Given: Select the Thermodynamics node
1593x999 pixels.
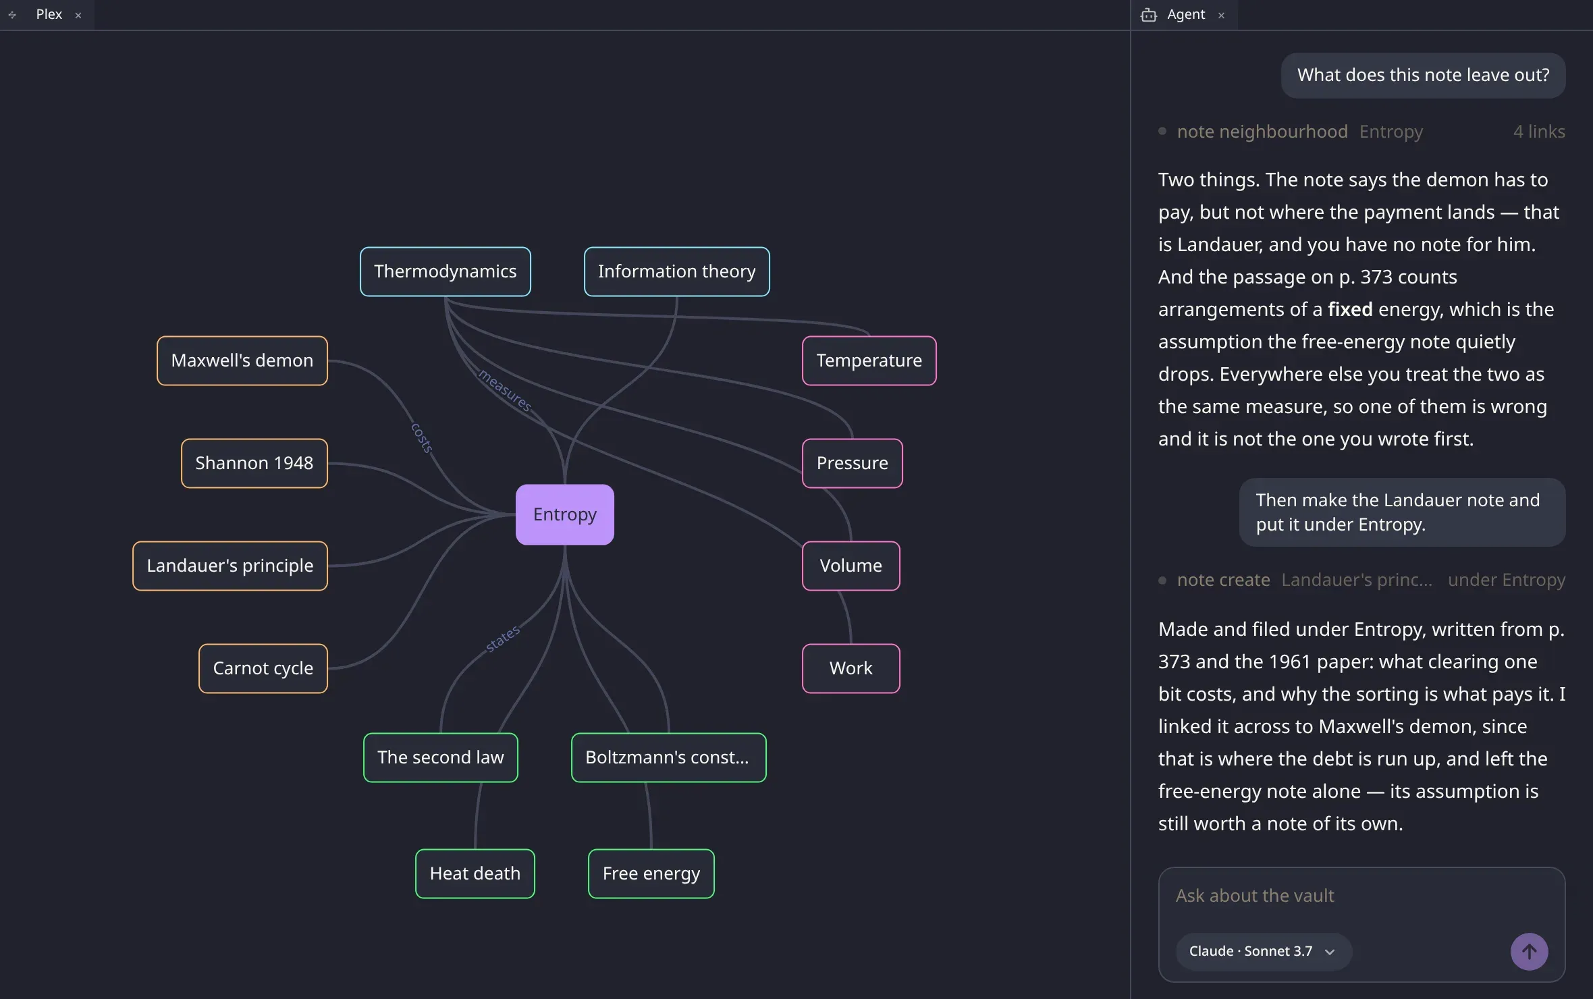Looking at the screenshot, I should click(x=446, y=271).
